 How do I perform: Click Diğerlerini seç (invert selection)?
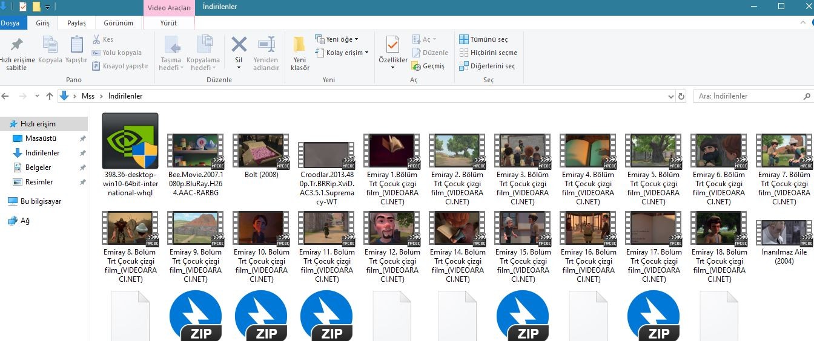pos(487,66)
